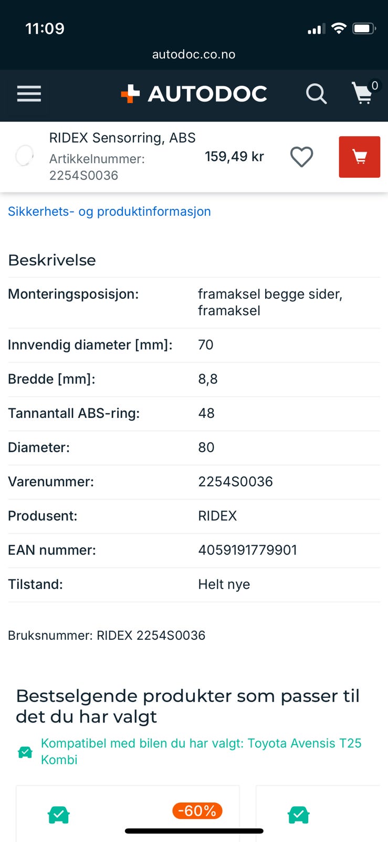Tap the 159,49 kr price
The width and height of the screenshot is (388, 842).
point(234,156)
